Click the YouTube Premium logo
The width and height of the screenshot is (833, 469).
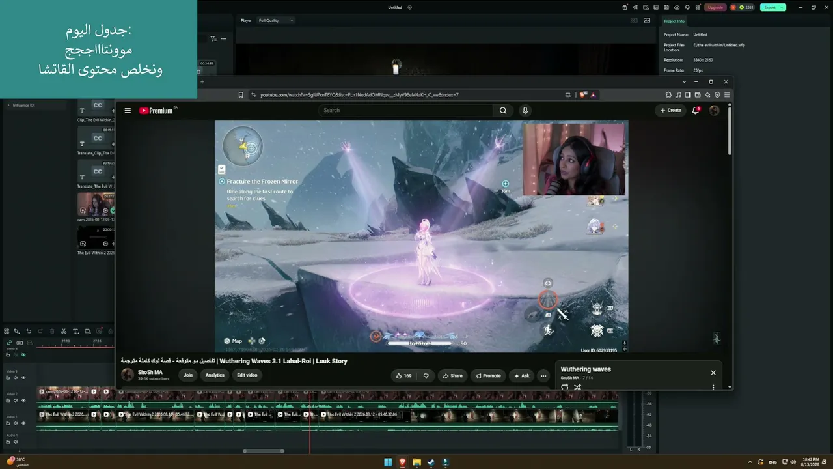(157, 111)
